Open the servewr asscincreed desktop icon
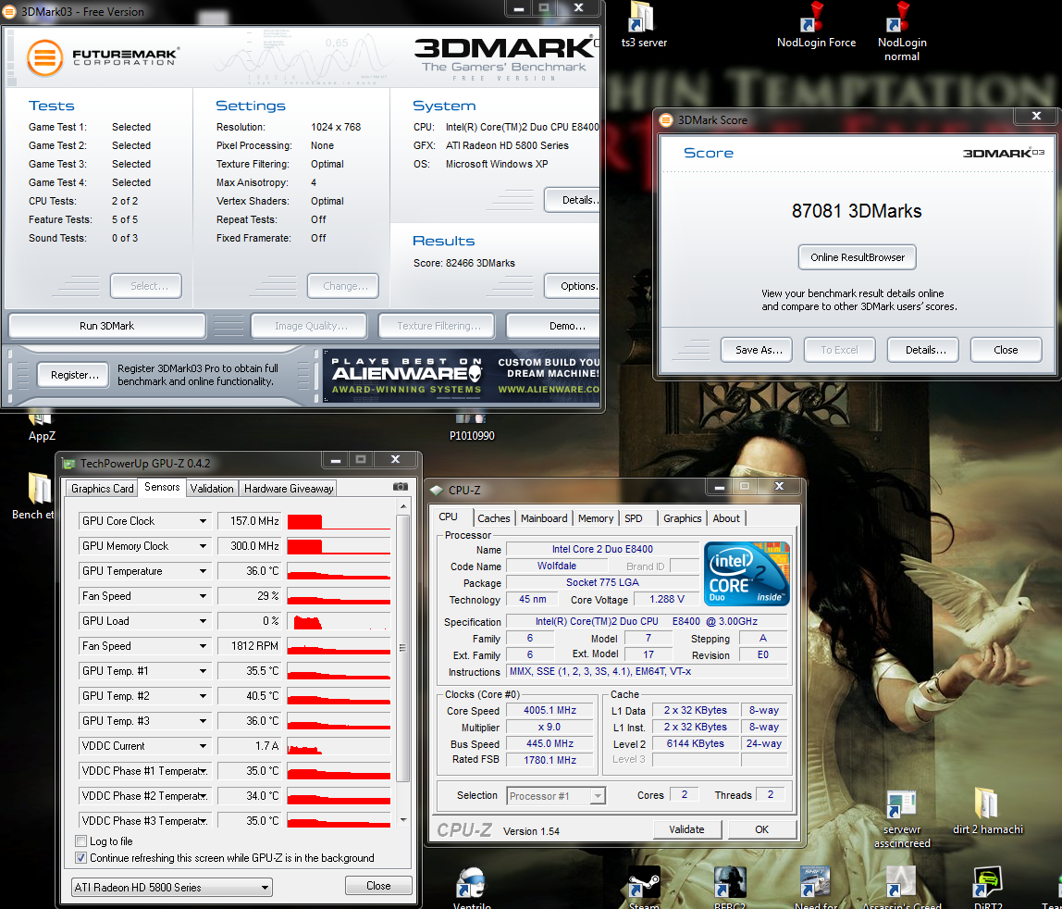1062x909 pixels. click(x=901, y=819)
